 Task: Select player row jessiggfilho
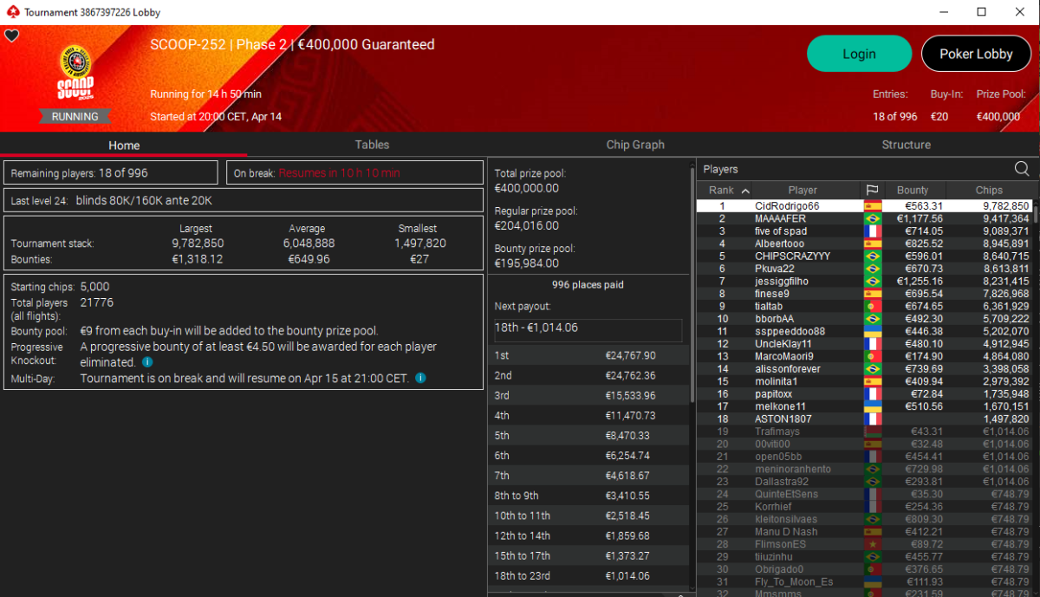(x=864, y=282)
